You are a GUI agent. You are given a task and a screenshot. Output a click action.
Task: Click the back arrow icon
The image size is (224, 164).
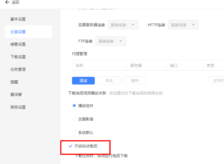tap(7, 2)
